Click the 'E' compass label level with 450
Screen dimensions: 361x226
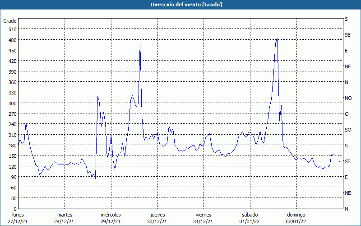[346, 51]
